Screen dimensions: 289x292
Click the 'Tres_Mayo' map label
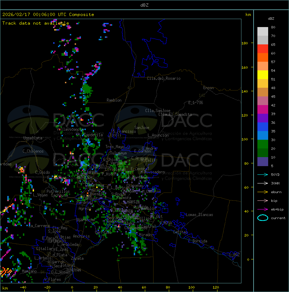[x=115, y=147]
